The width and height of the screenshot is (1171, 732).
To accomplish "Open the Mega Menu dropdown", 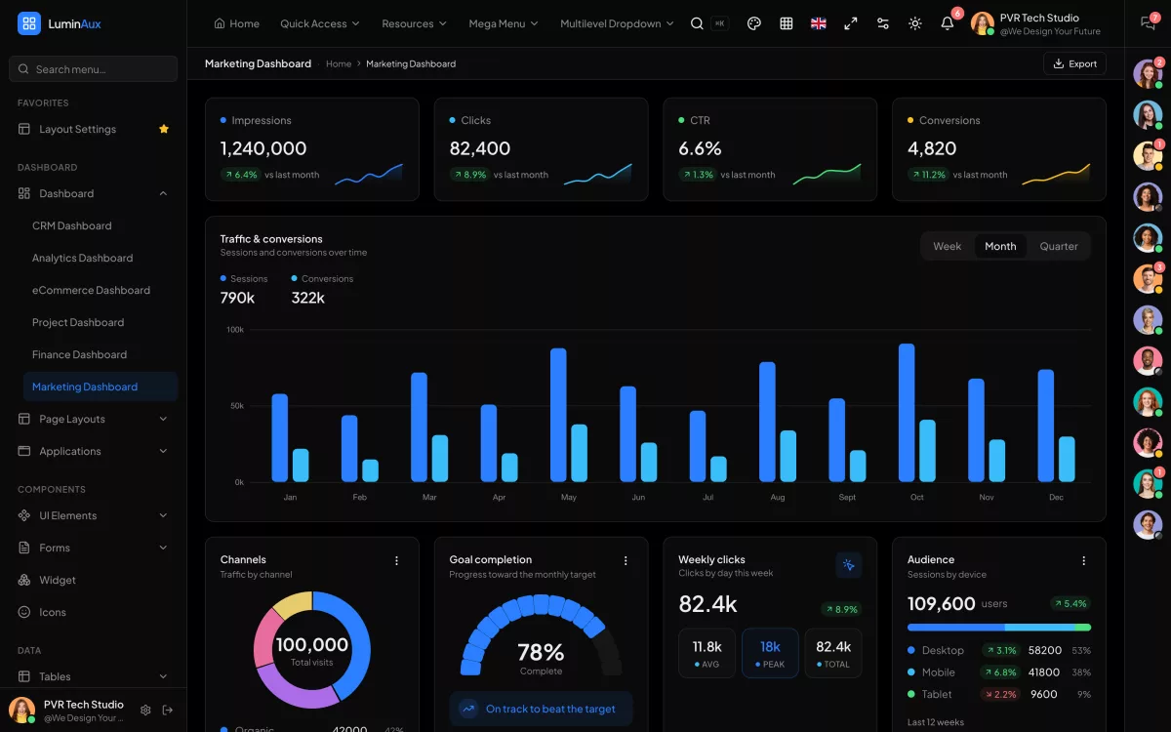I will (503, 23).
